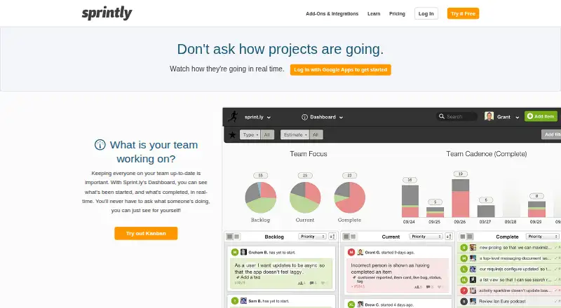Click the Backlog pie chart

pyautogui.click(x=260, y=197)
